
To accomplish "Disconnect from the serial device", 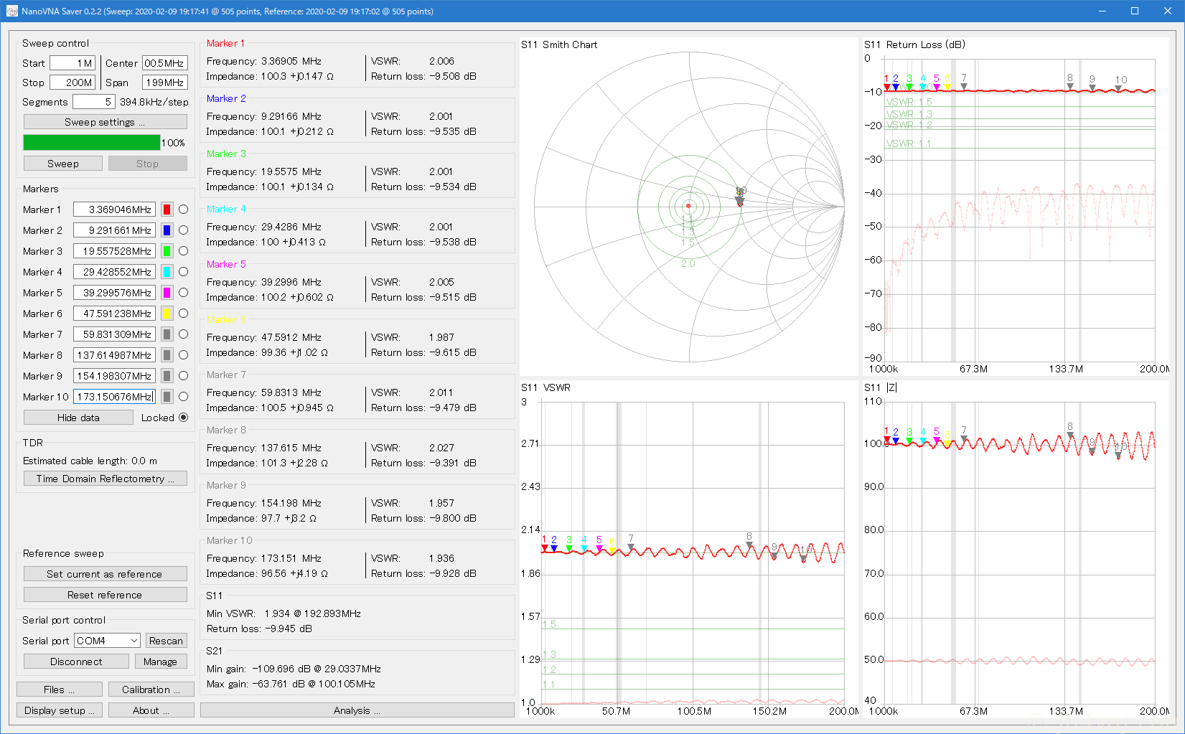I will click(x=76, y=662).
